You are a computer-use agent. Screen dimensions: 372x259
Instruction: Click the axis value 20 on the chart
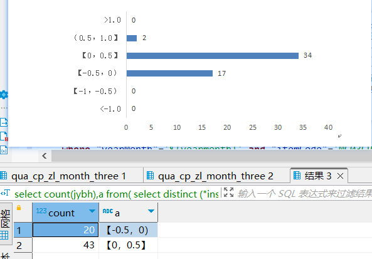pos(227,127)
